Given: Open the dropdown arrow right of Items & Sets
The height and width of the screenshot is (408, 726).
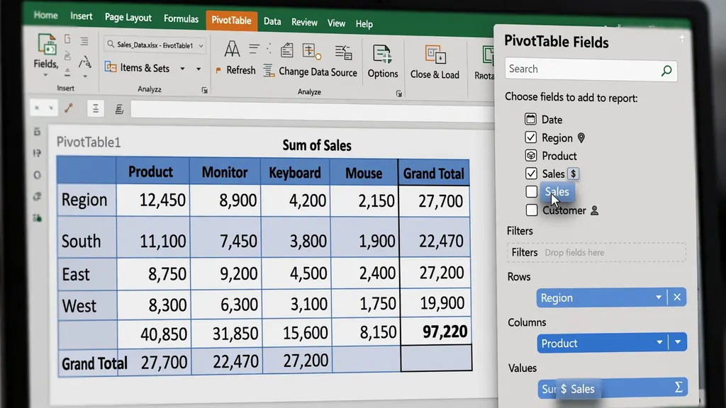Looking at the screenshot, I should coord(199,69).
